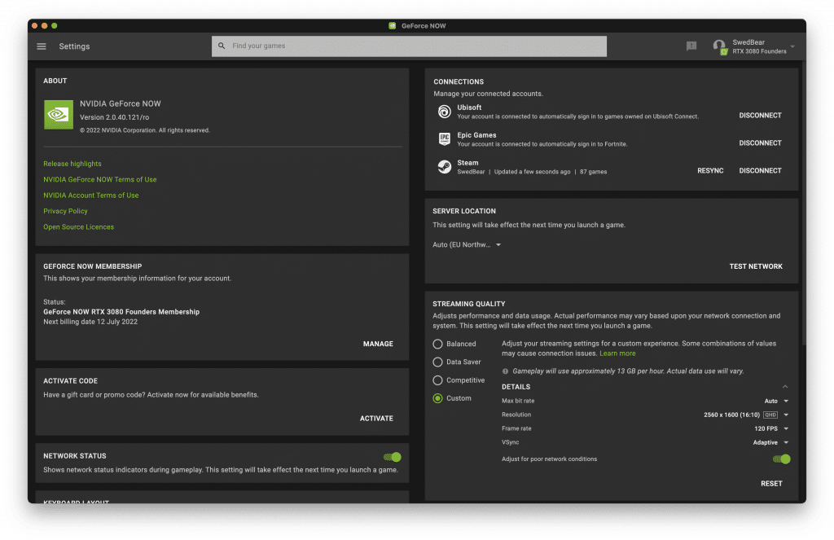Click the green macOS maximize window button

55,25
